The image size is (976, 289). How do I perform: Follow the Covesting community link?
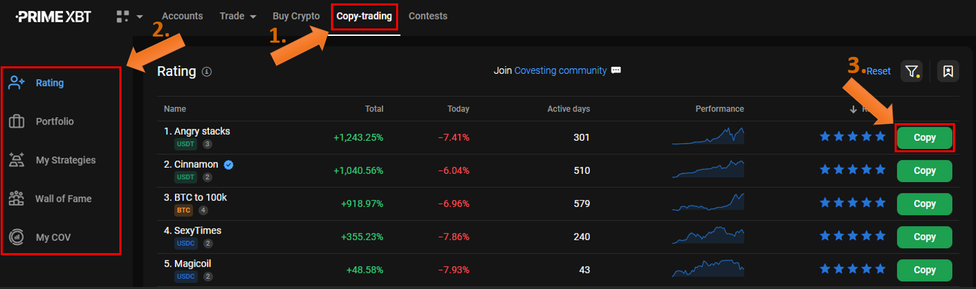[x=561, y=70]
